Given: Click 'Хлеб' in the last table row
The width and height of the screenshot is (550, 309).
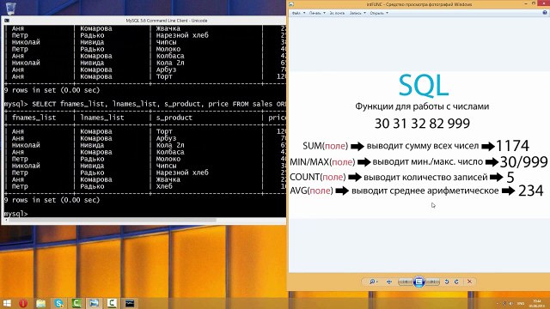Looking at the screenshot, I should point(164,186).
